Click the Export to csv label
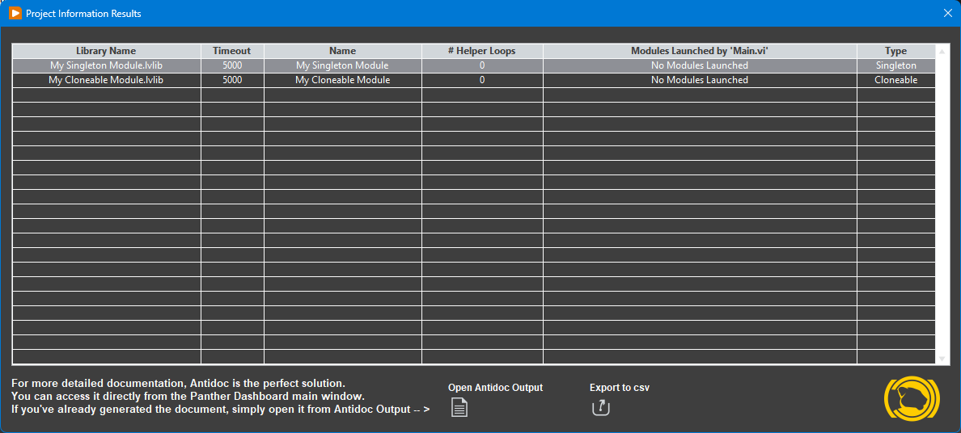Viewport: 961px width, 433px height. click(x=620, y=388)
